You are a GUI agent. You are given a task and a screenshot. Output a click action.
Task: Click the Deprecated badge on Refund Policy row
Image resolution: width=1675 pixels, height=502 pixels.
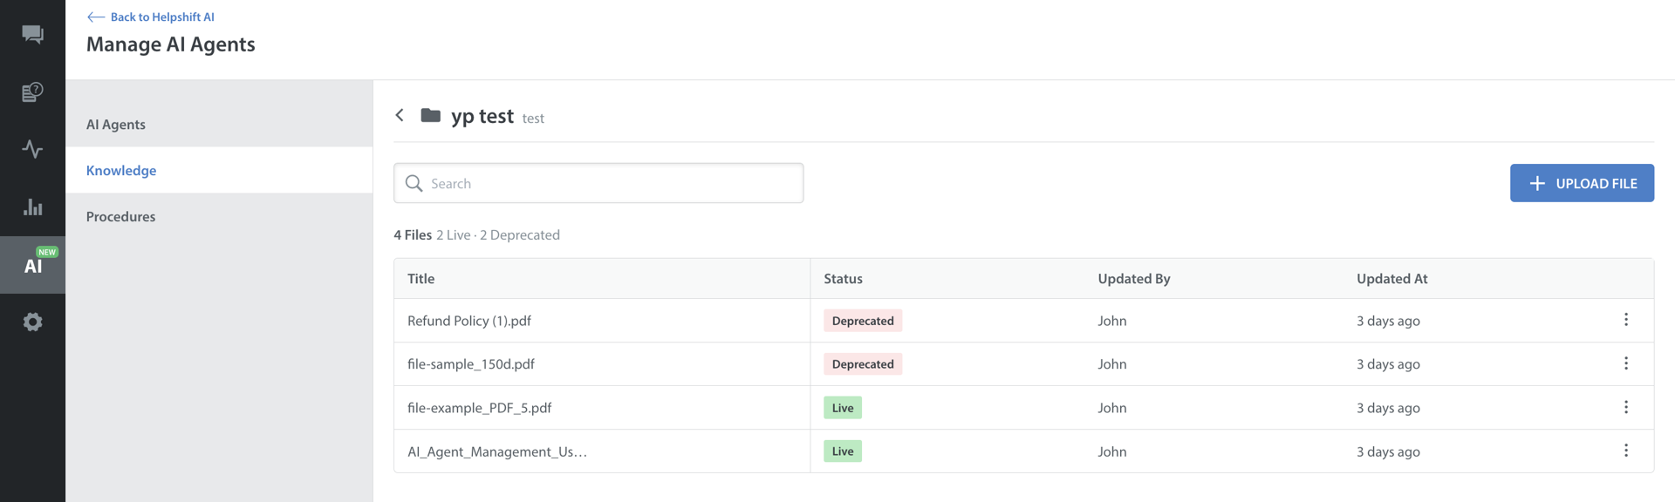coord(862,321)
